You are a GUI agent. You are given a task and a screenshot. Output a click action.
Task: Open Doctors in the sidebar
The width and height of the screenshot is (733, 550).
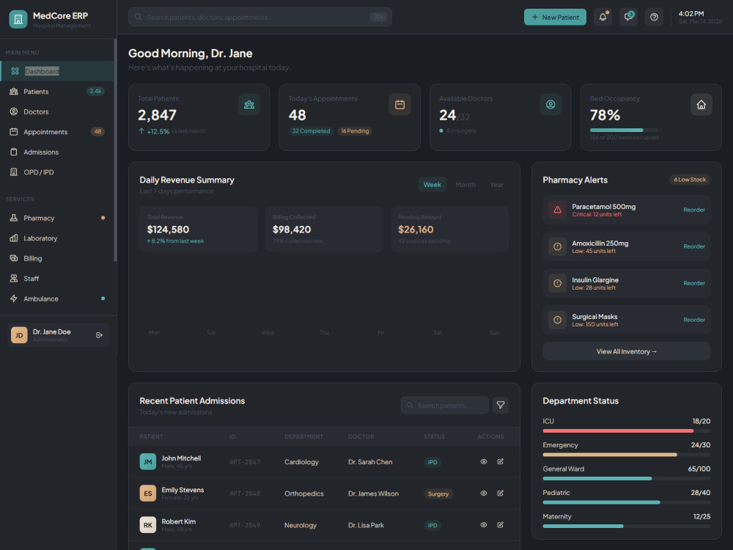coord(57,111)
